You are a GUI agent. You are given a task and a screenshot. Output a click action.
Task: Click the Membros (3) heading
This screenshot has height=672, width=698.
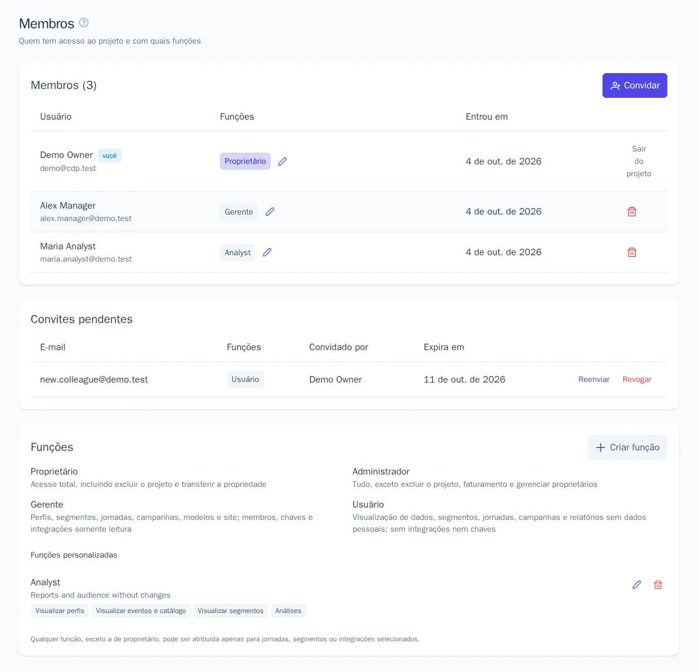coord(64,85)
